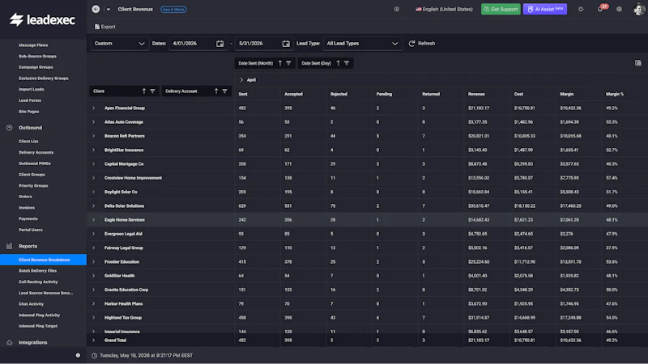Sort the Client field arrow
Image resolution: width=648 pixels, height=364 pixels.
click(x=144, y=91)
